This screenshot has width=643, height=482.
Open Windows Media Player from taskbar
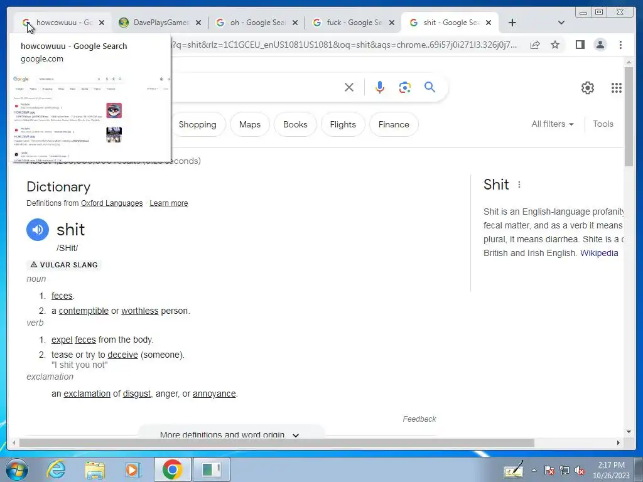point(132,469)
